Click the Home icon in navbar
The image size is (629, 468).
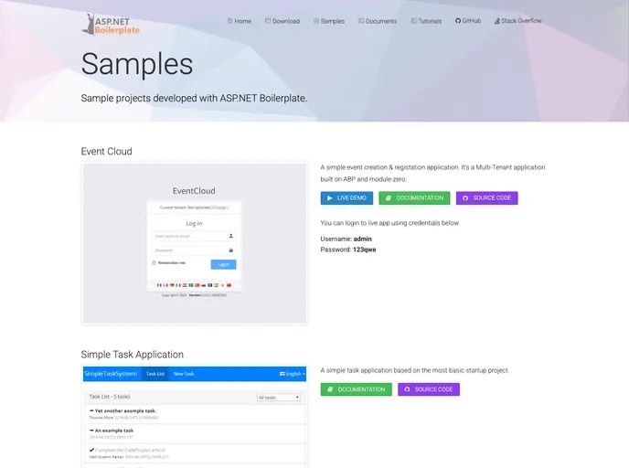pyautogui.click(x=230, y=21)
